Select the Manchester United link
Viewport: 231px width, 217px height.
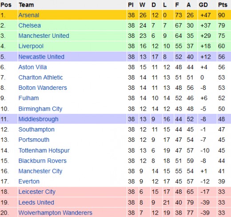coord(44,36)
